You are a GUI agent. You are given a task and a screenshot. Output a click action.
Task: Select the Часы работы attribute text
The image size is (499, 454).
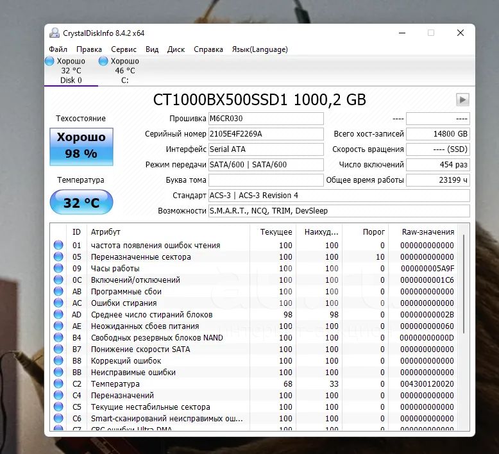(115, 269)
